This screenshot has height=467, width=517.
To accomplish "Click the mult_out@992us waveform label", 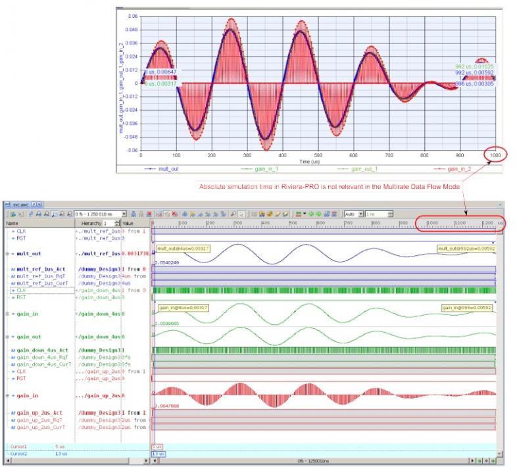I will tap(466, 249).
